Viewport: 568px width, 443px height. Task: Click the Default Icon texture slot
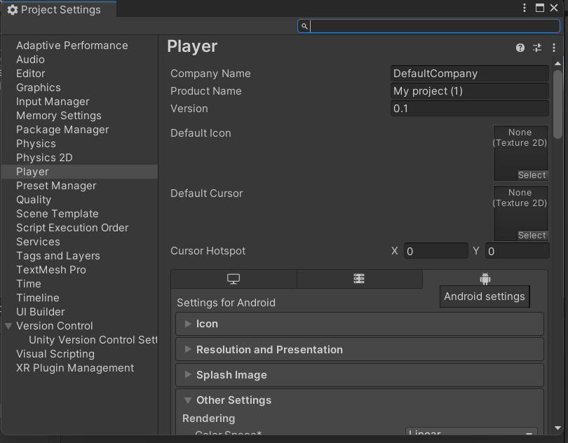pyautogui.click(x=520, y=153)
